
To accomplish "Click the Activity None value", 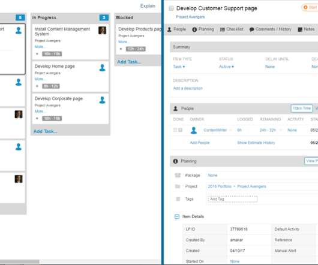I will (x=292, y=130).
